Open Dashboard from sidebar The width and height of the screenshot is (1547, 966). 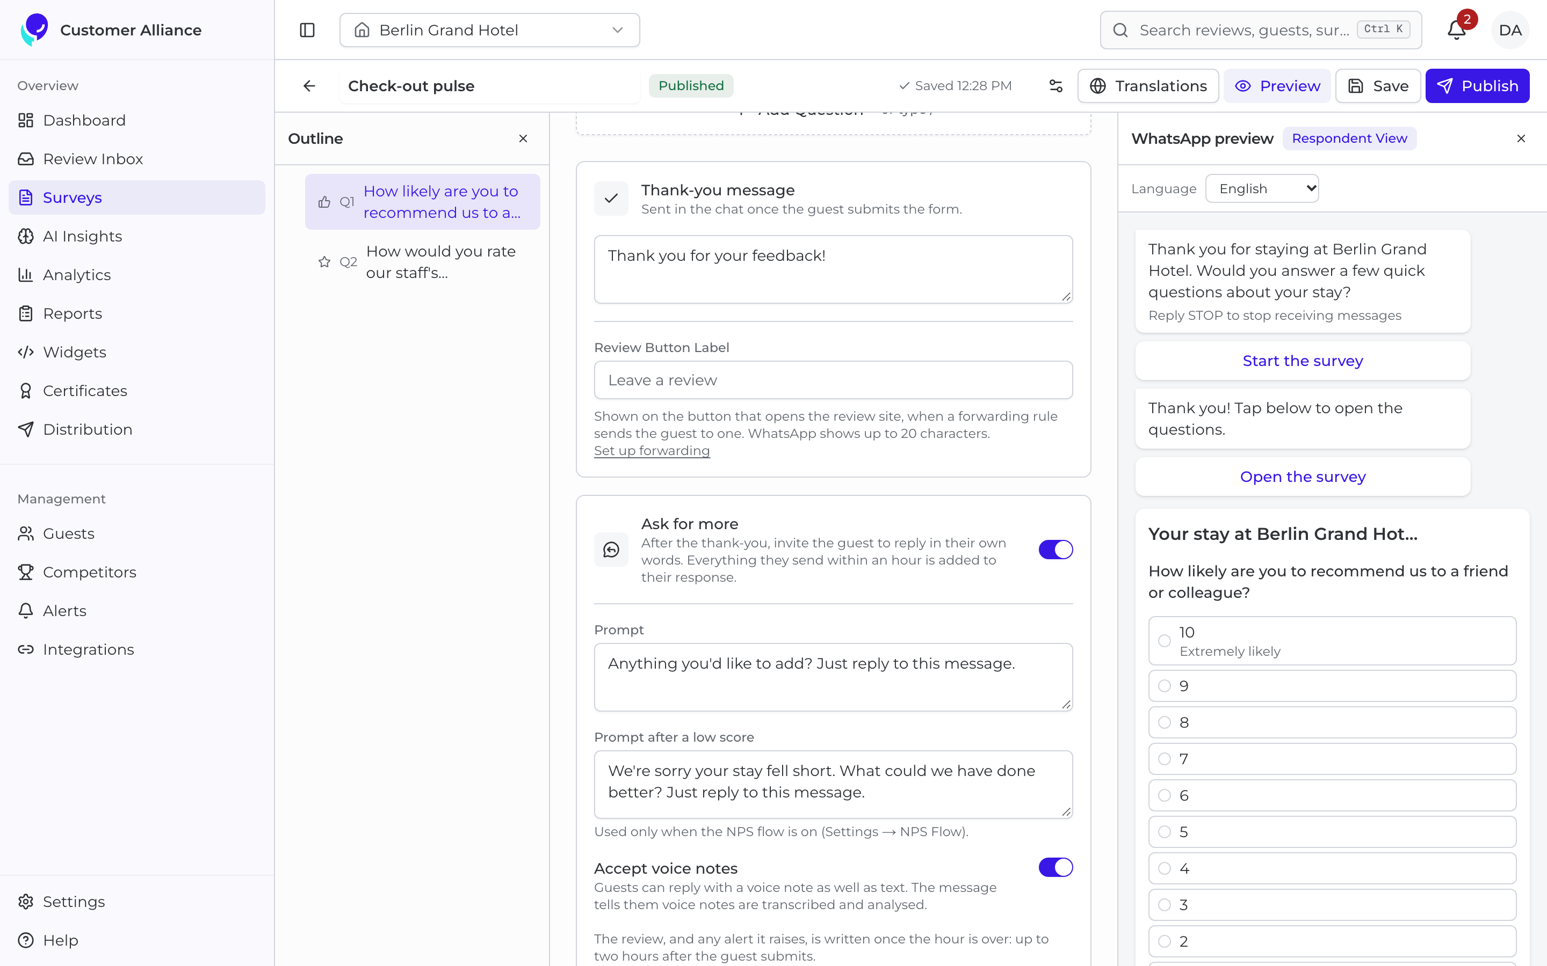pyautogui.click(x=137, y=120)
